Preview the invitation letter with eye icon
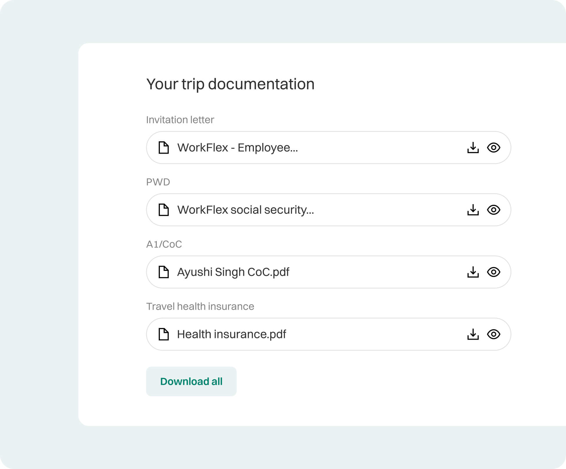Image resolution: width=566 pixels, height=469 pixels. (x=493, y=148)
